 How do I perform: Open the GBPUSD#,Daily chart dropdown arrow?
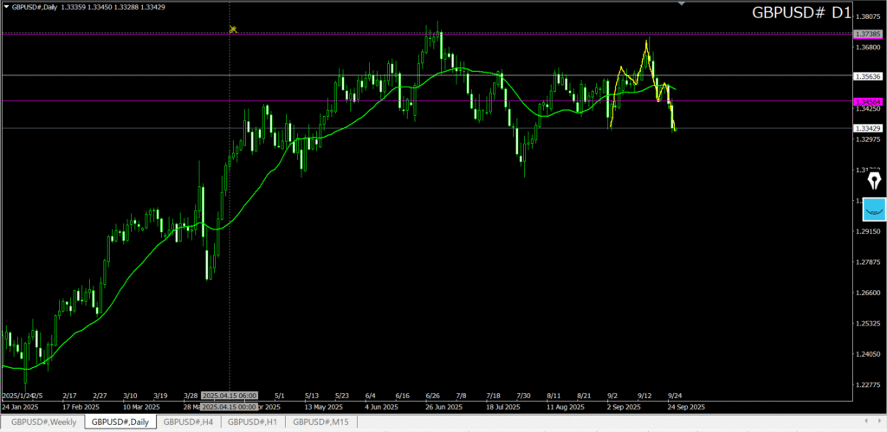(7, 7)
